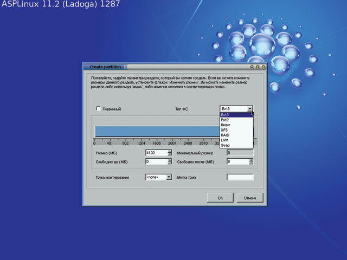Viewport: 347px width, 260px height.
Task: Select Swap filesystem option
Action: coord(236,145)
